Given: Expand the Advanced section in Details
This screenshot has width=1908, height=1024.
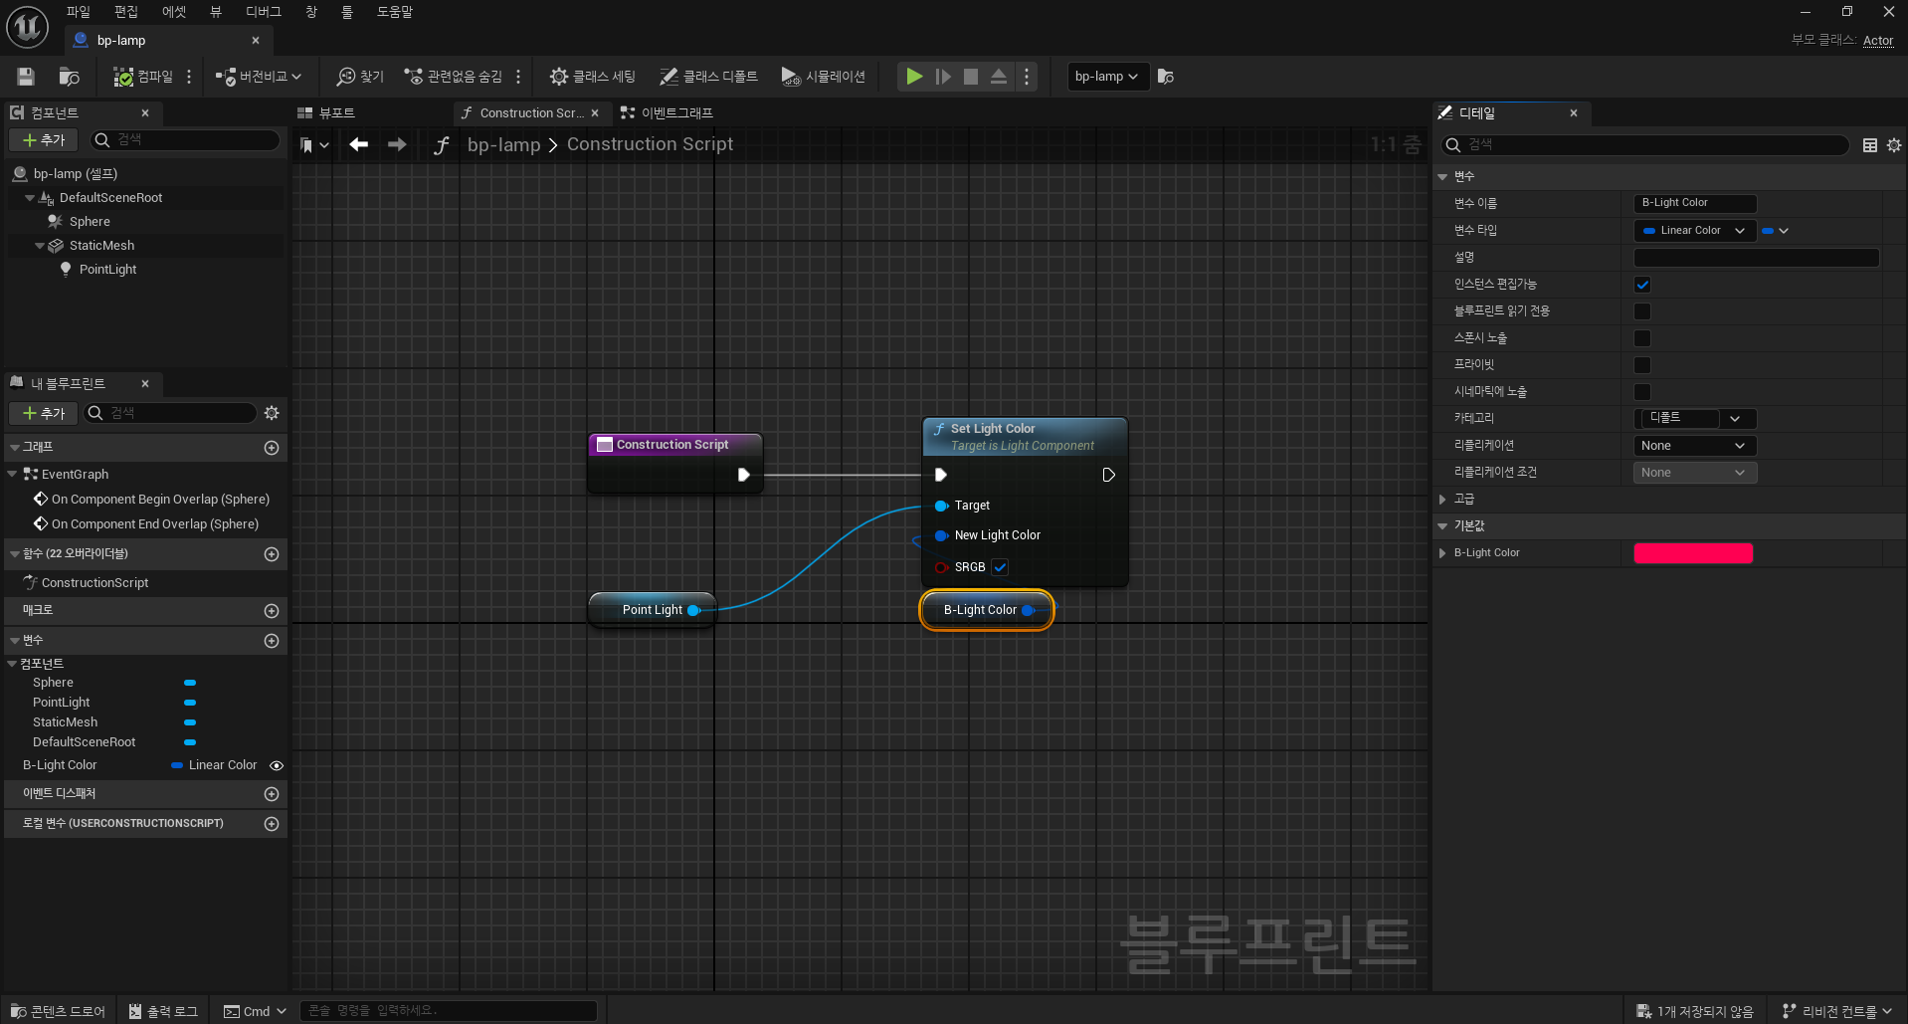Looking at the screenshot, I should pos(1442,500).
